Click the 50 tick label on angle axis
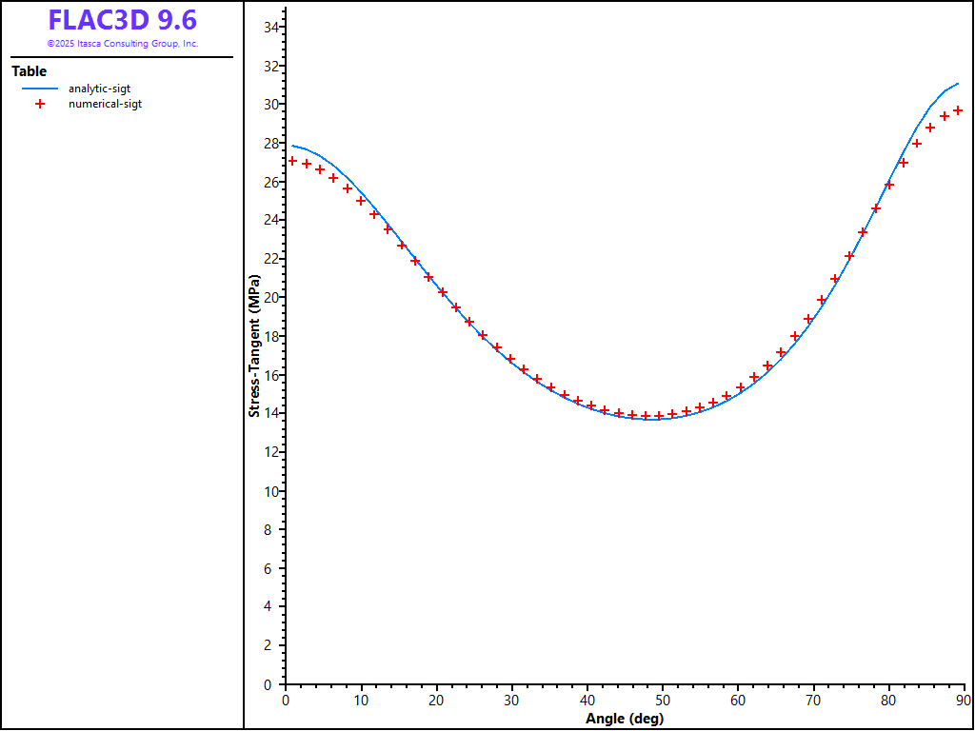This screenshot has height=731, width=975. [663, 701]
